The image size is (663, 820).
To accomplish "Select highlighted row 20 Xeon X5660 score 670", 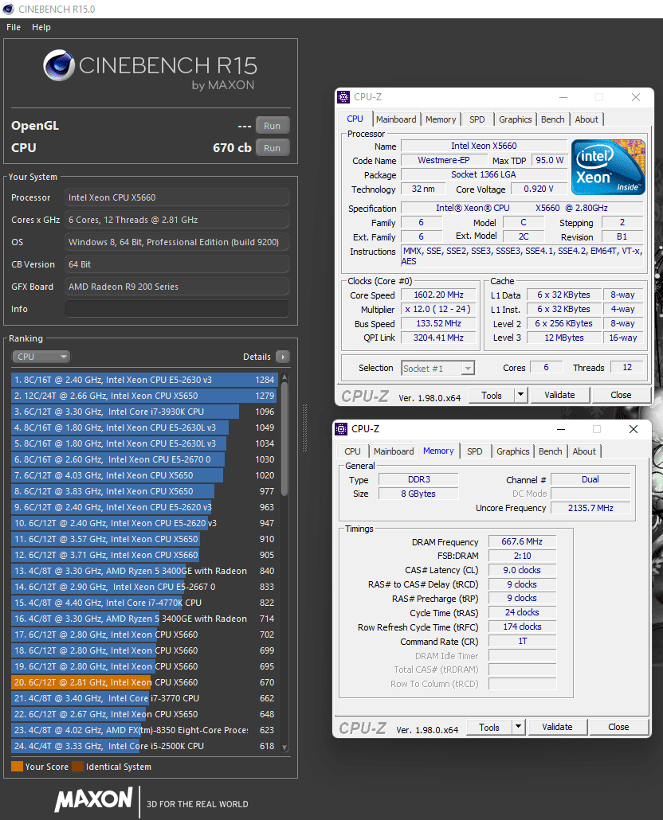I will (x=144, y=682).
